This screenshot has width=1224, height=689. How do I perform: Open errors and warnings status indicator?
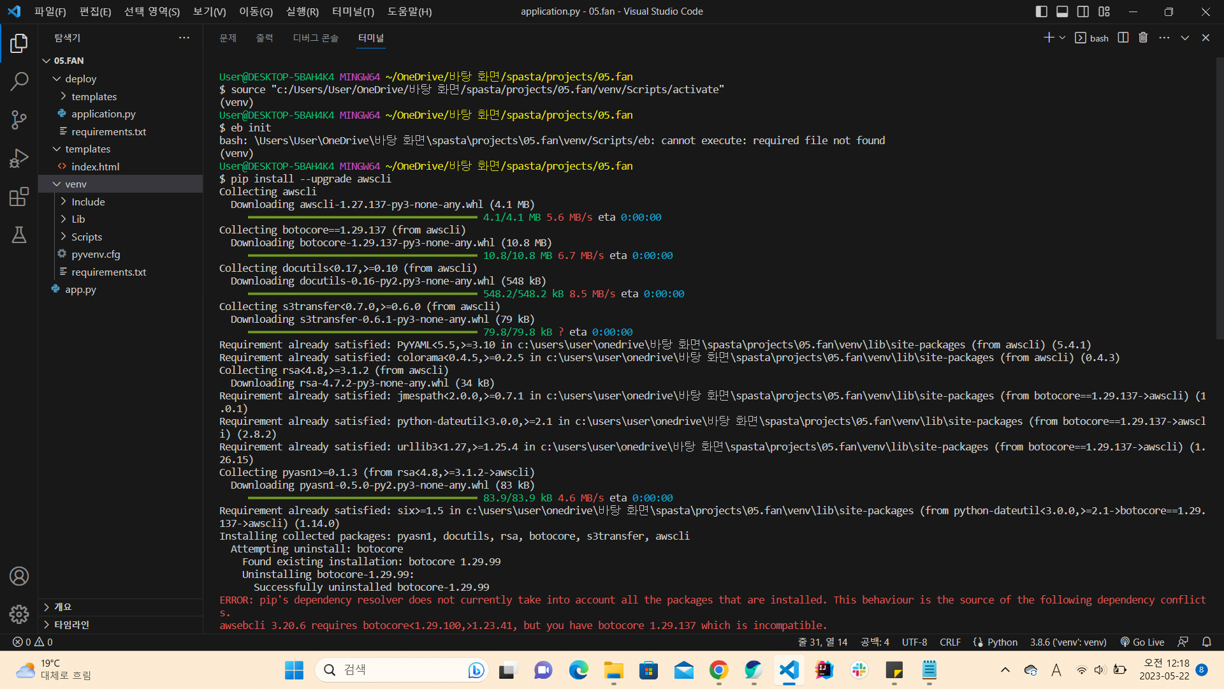[33, 642]
